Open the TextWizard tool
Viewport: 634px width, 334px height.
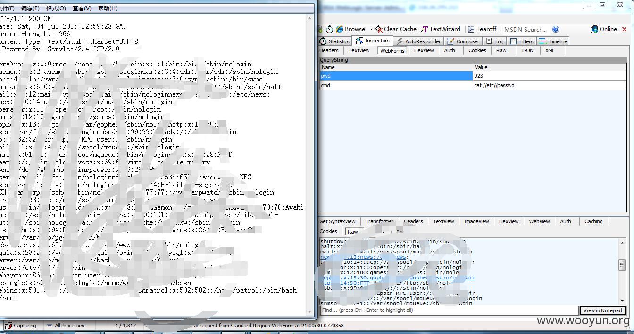[x=441, y=29]
